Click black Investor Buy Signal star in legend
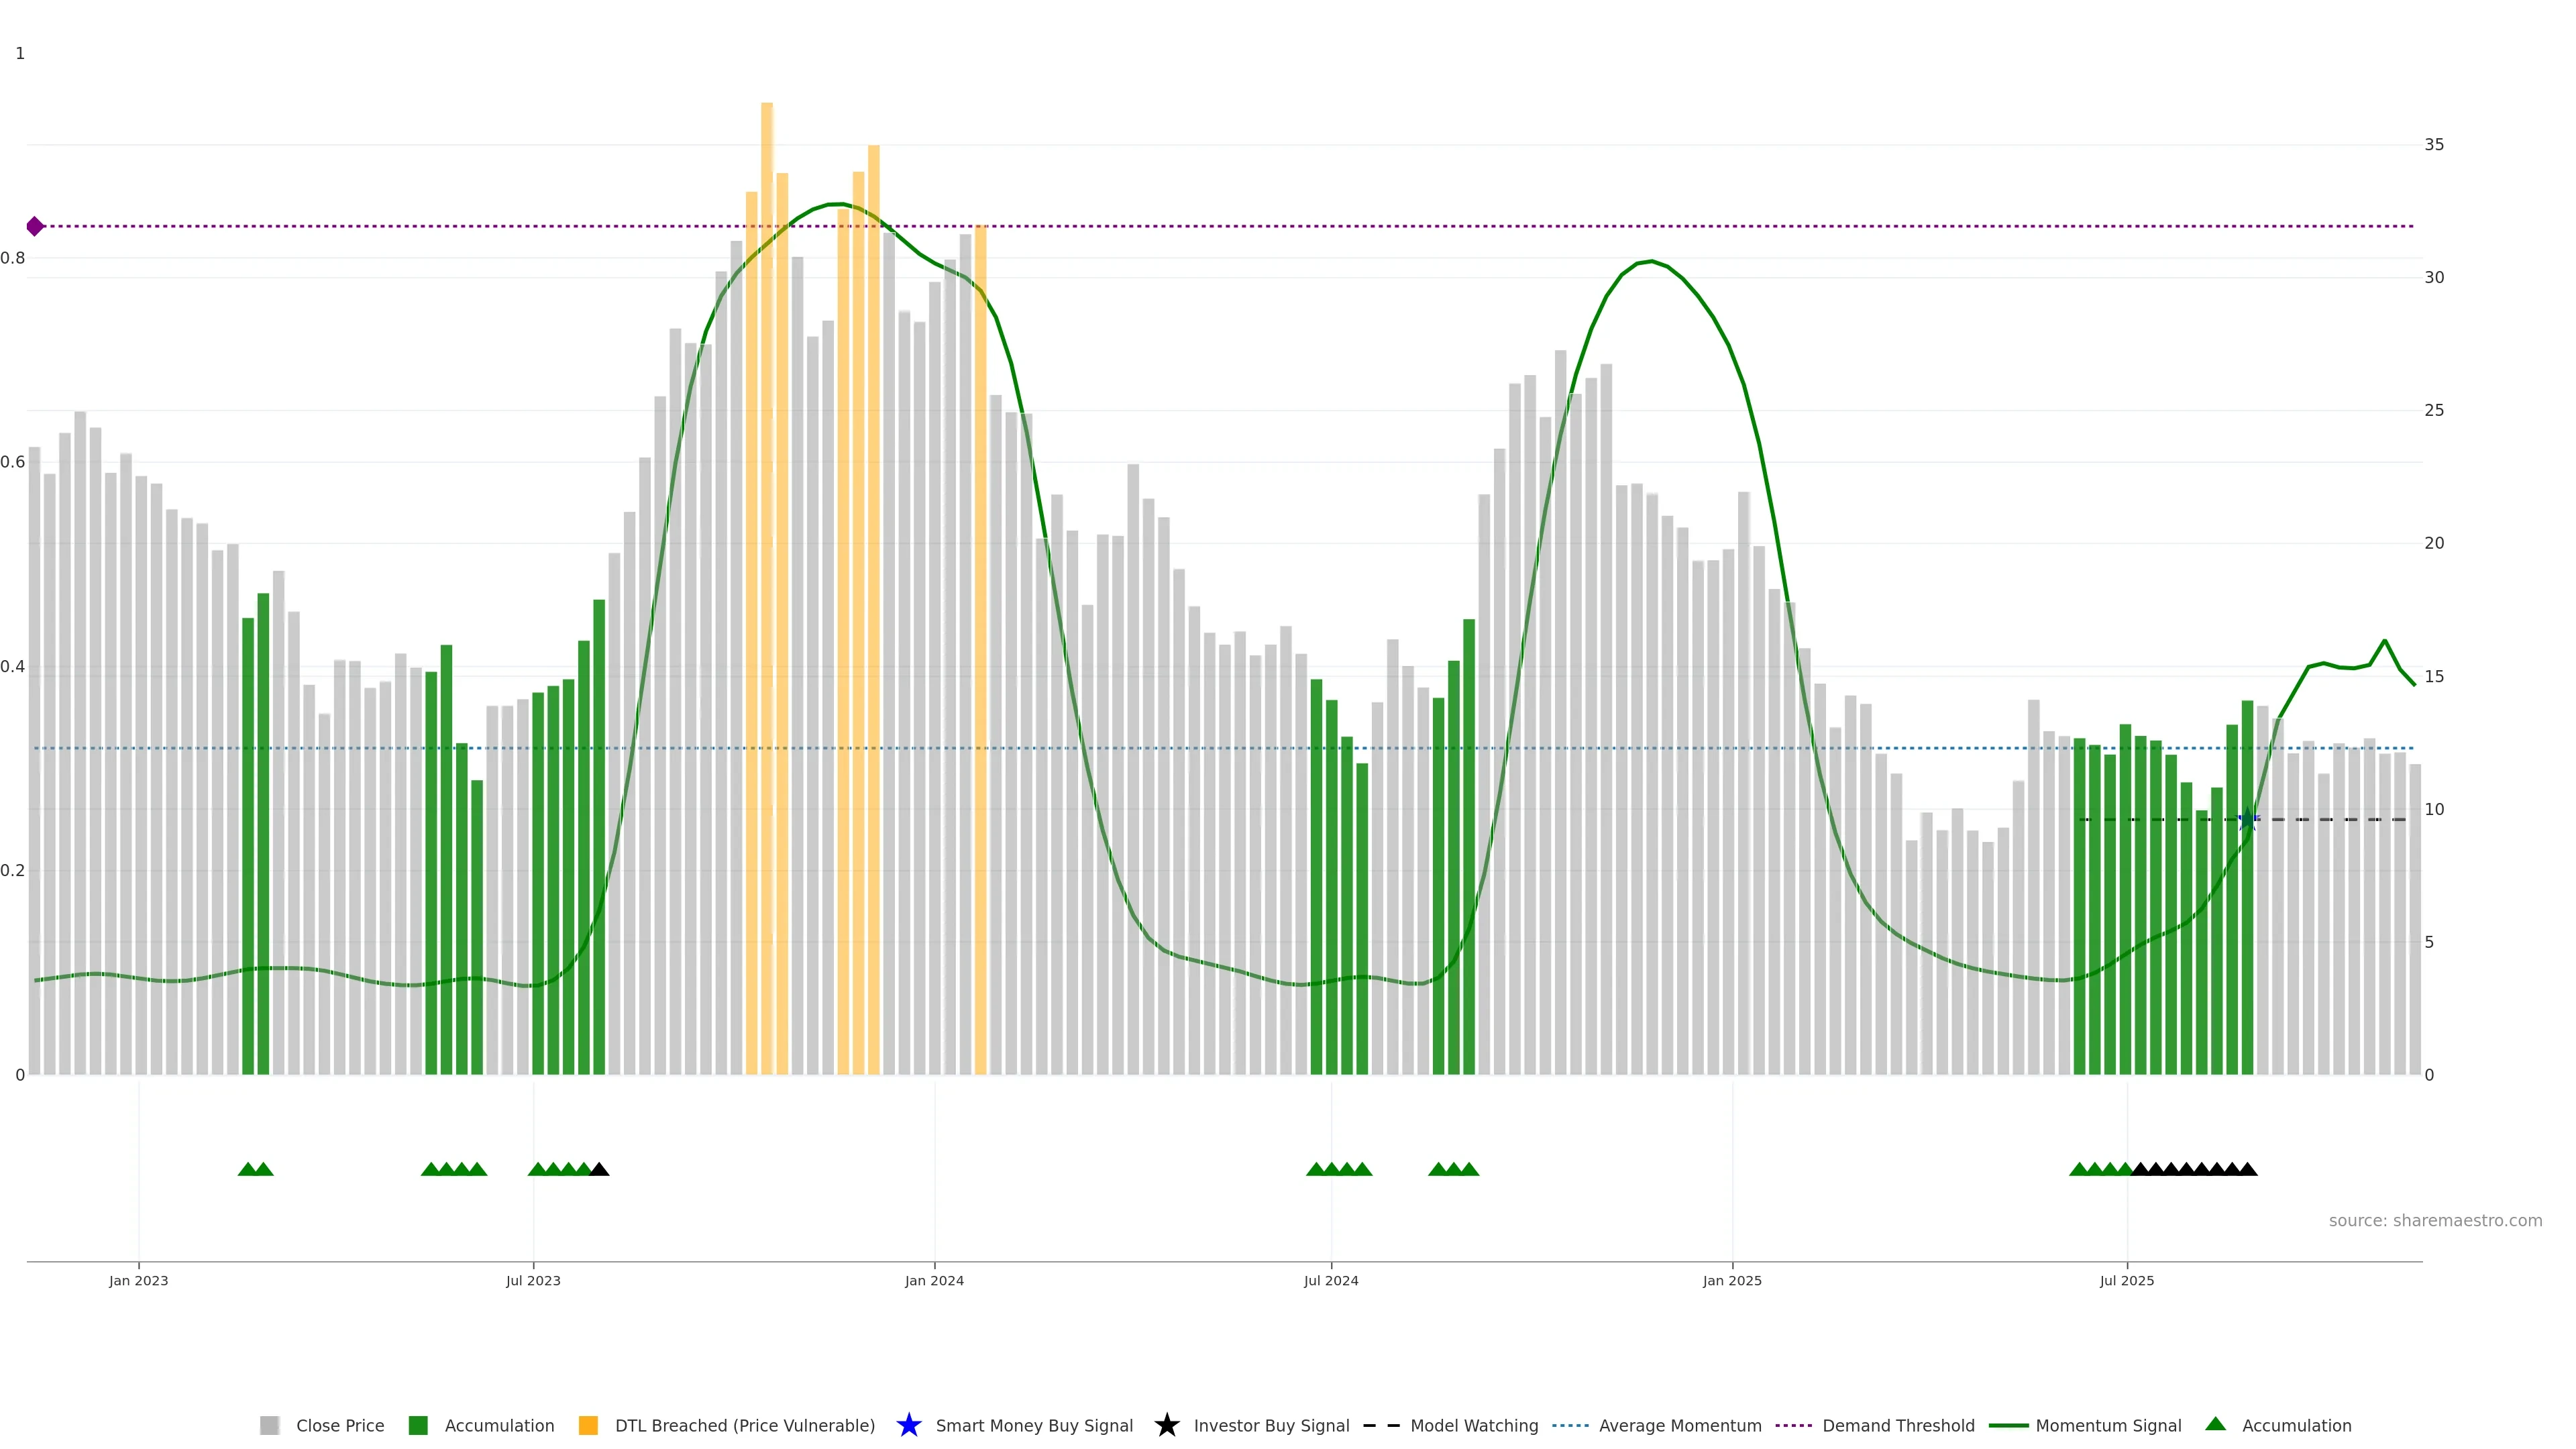Viewport: 2576px width, 1449px height. (x=1166, y=1425)
